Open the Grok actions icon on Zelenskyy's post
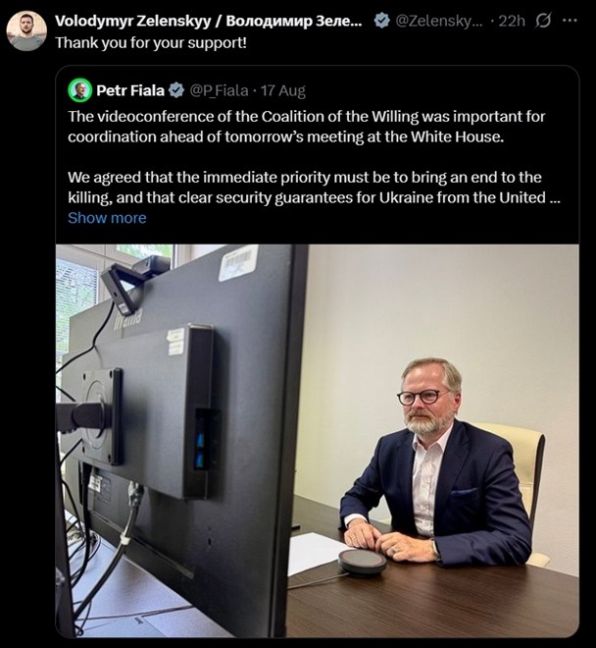The image size is (596, 648). pyautogui.click(x=544, y=21)
